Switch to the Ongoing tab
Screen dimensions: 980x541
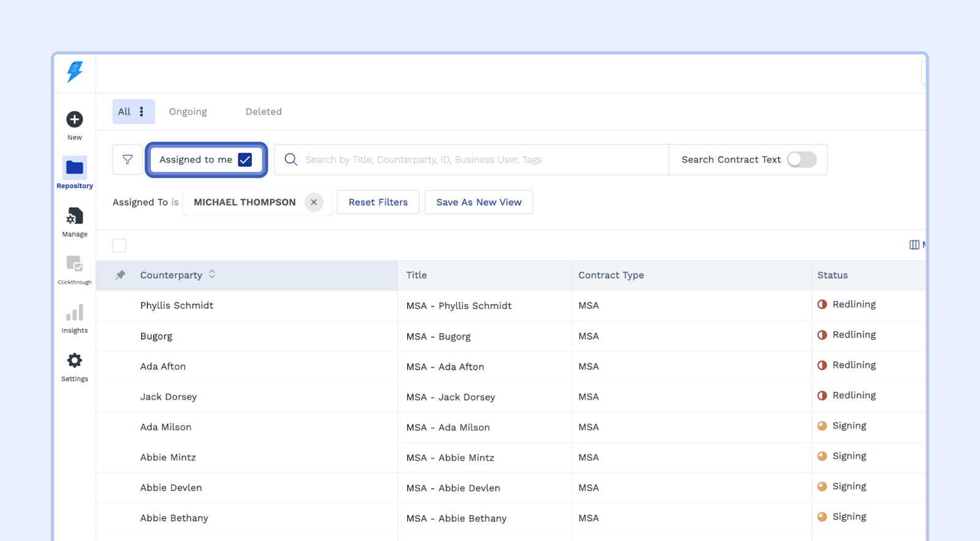[188, 112]
